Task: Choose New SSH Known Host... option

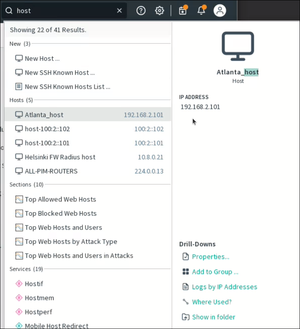Action: [59, 73]
